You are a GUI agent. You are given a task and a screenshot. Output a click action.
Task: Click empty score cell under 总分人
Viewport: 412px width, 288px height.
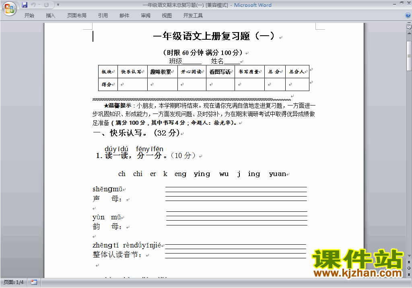tap(297, 84)
